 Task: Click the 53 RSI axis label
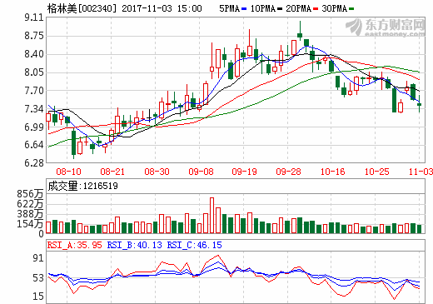(38, 278)
